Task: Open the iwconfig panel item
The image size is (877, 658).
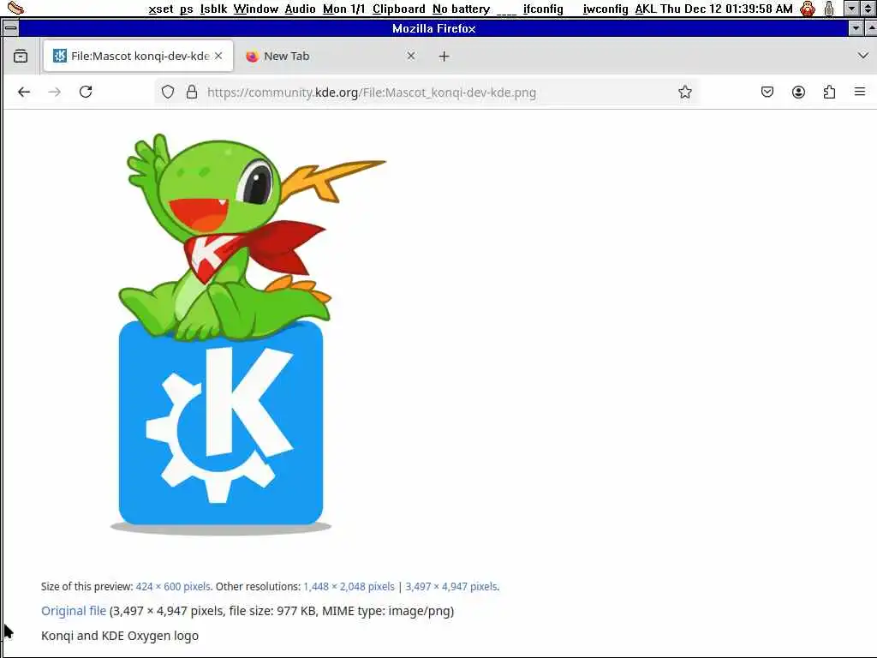Action: pos(606,9)
